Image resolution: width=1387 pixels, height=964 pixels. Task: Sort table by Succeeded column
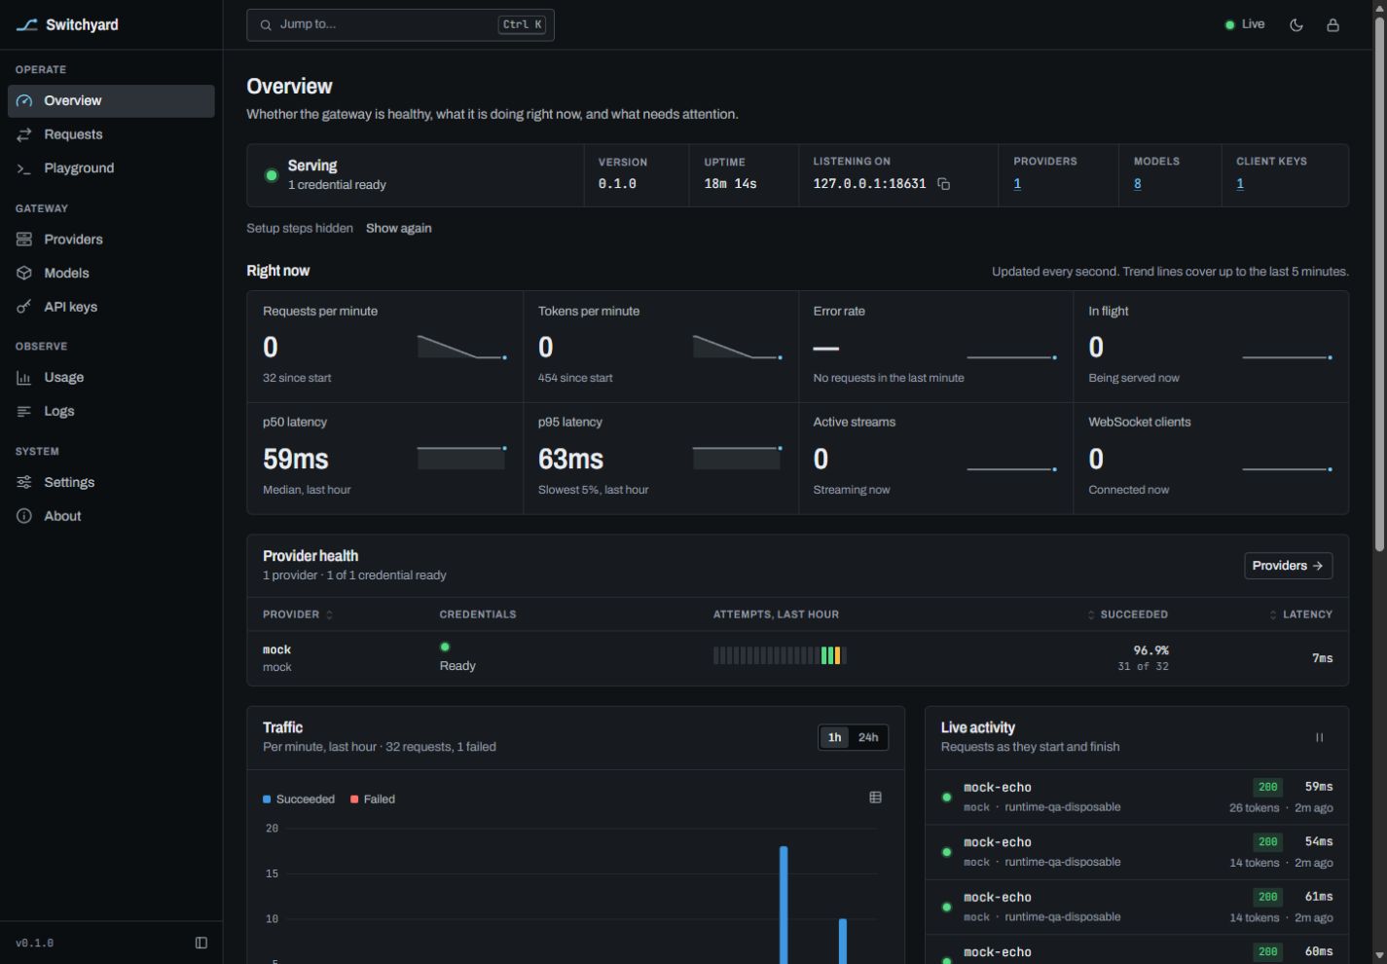click(1127, 614)
